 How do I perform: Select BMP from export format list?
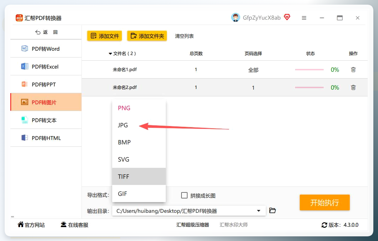pos(139,142)
